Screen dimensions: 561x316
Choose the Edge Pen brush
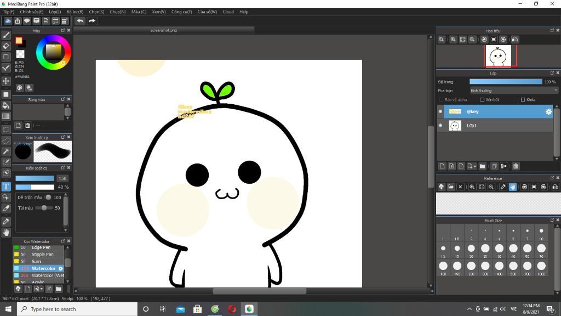pyautogui.click(x=41, y=247)
